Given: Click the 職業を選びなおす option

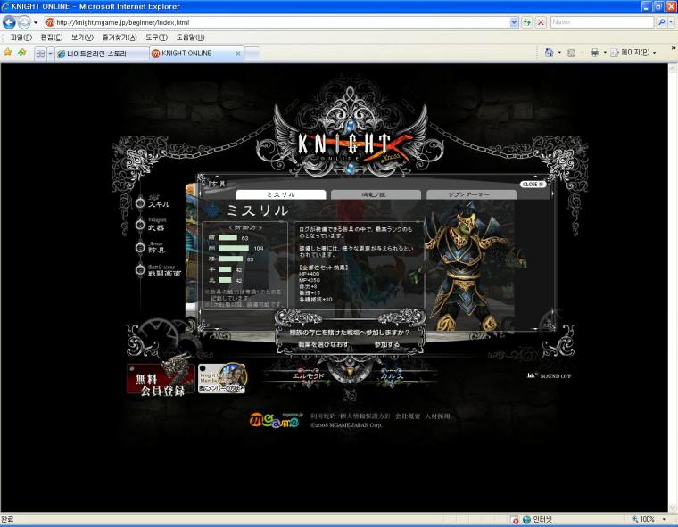Looking at the screenshot, I should [x=324, y=344].
